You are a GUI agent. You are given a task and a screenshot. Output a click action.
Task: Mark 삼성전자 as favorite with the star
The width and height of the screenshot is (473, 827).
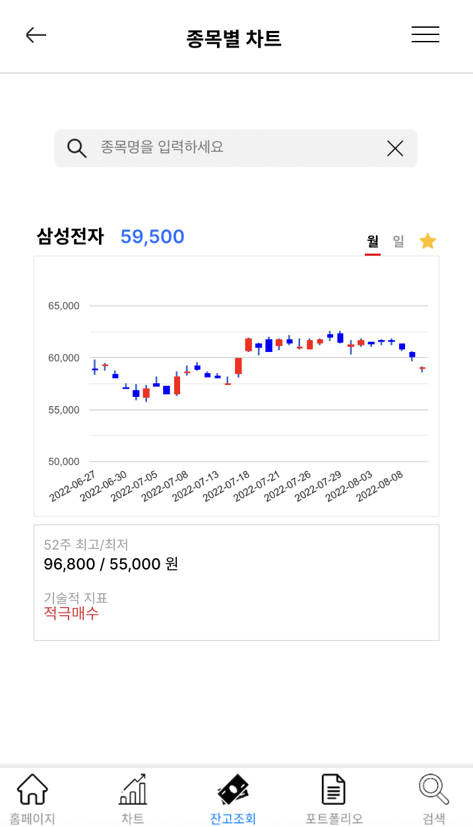coord(427,241)
